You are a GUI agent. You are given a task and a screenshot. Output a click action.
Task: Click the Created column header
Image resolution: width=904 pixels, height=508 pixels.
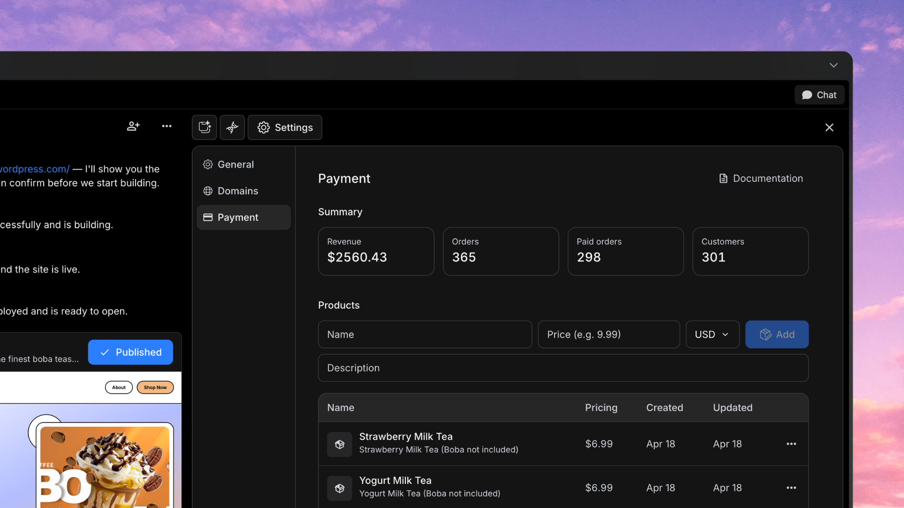coord(664,408)
